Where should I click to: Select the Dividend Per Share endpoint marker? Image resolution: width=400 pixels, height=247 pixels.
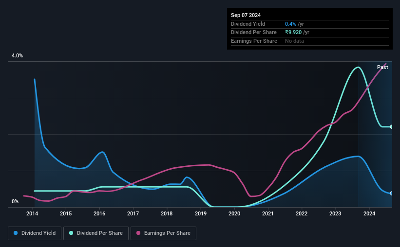(392, 126)
